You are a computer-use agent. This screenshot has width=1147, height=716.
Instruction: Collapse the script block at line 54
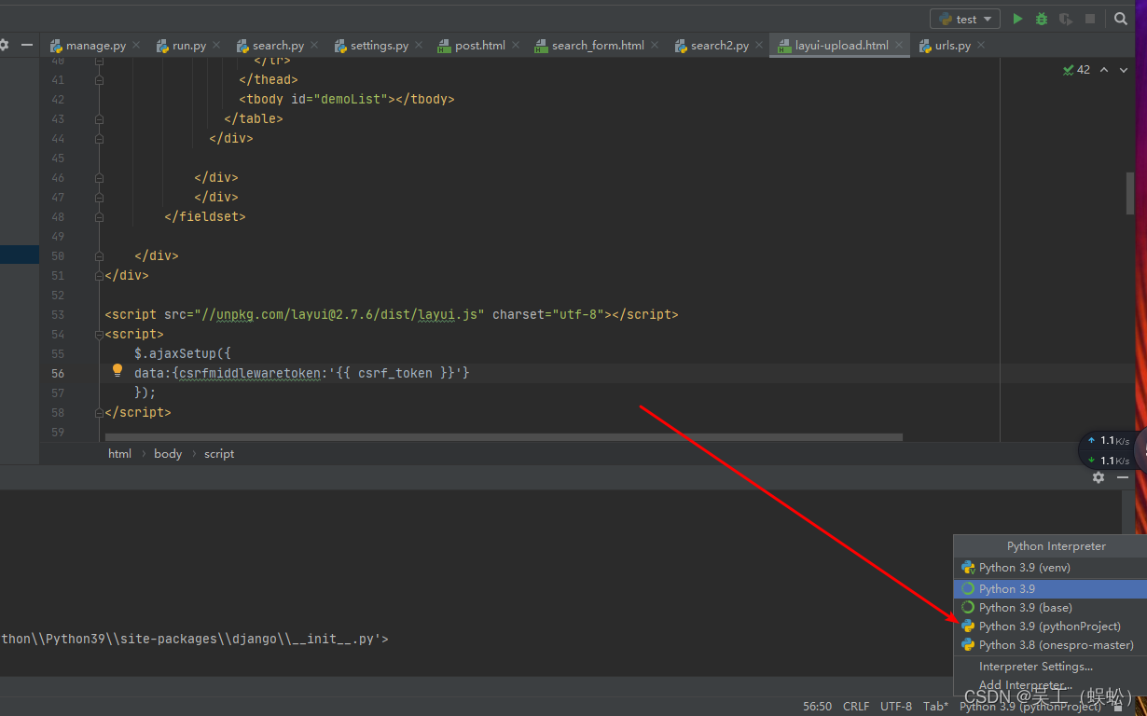coord(99,334)
